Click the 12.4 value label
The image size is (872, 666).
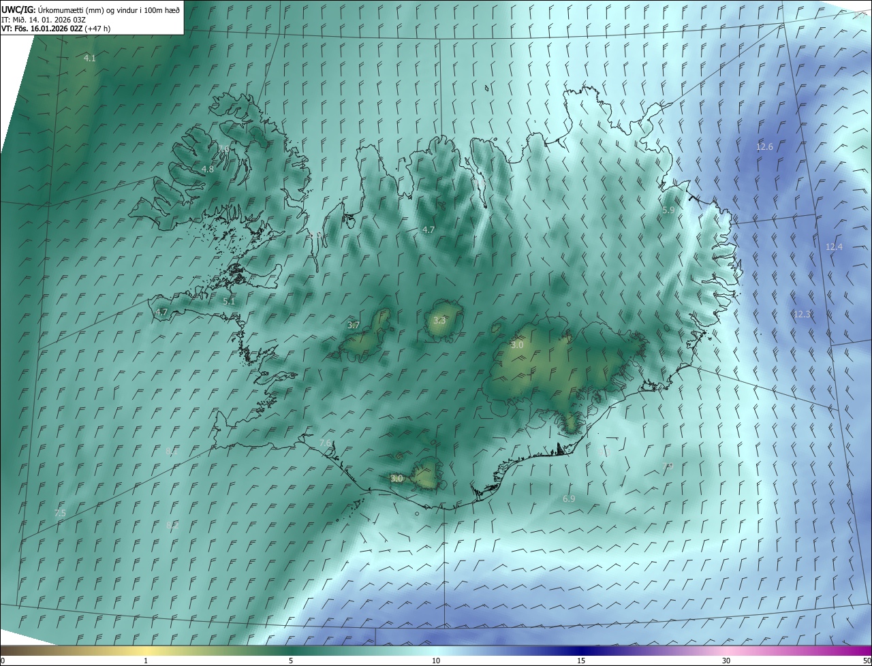pyautogui.click(x=835, y=247)
